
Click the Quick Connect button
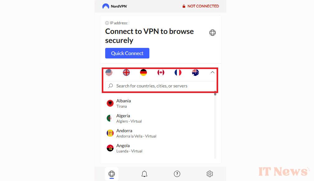127,53
